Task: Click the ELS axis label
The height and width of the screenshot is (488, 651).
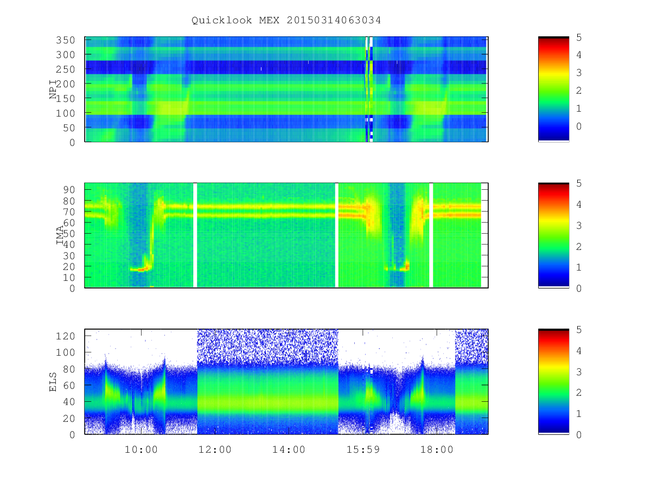Action: (x=53, y=381)
